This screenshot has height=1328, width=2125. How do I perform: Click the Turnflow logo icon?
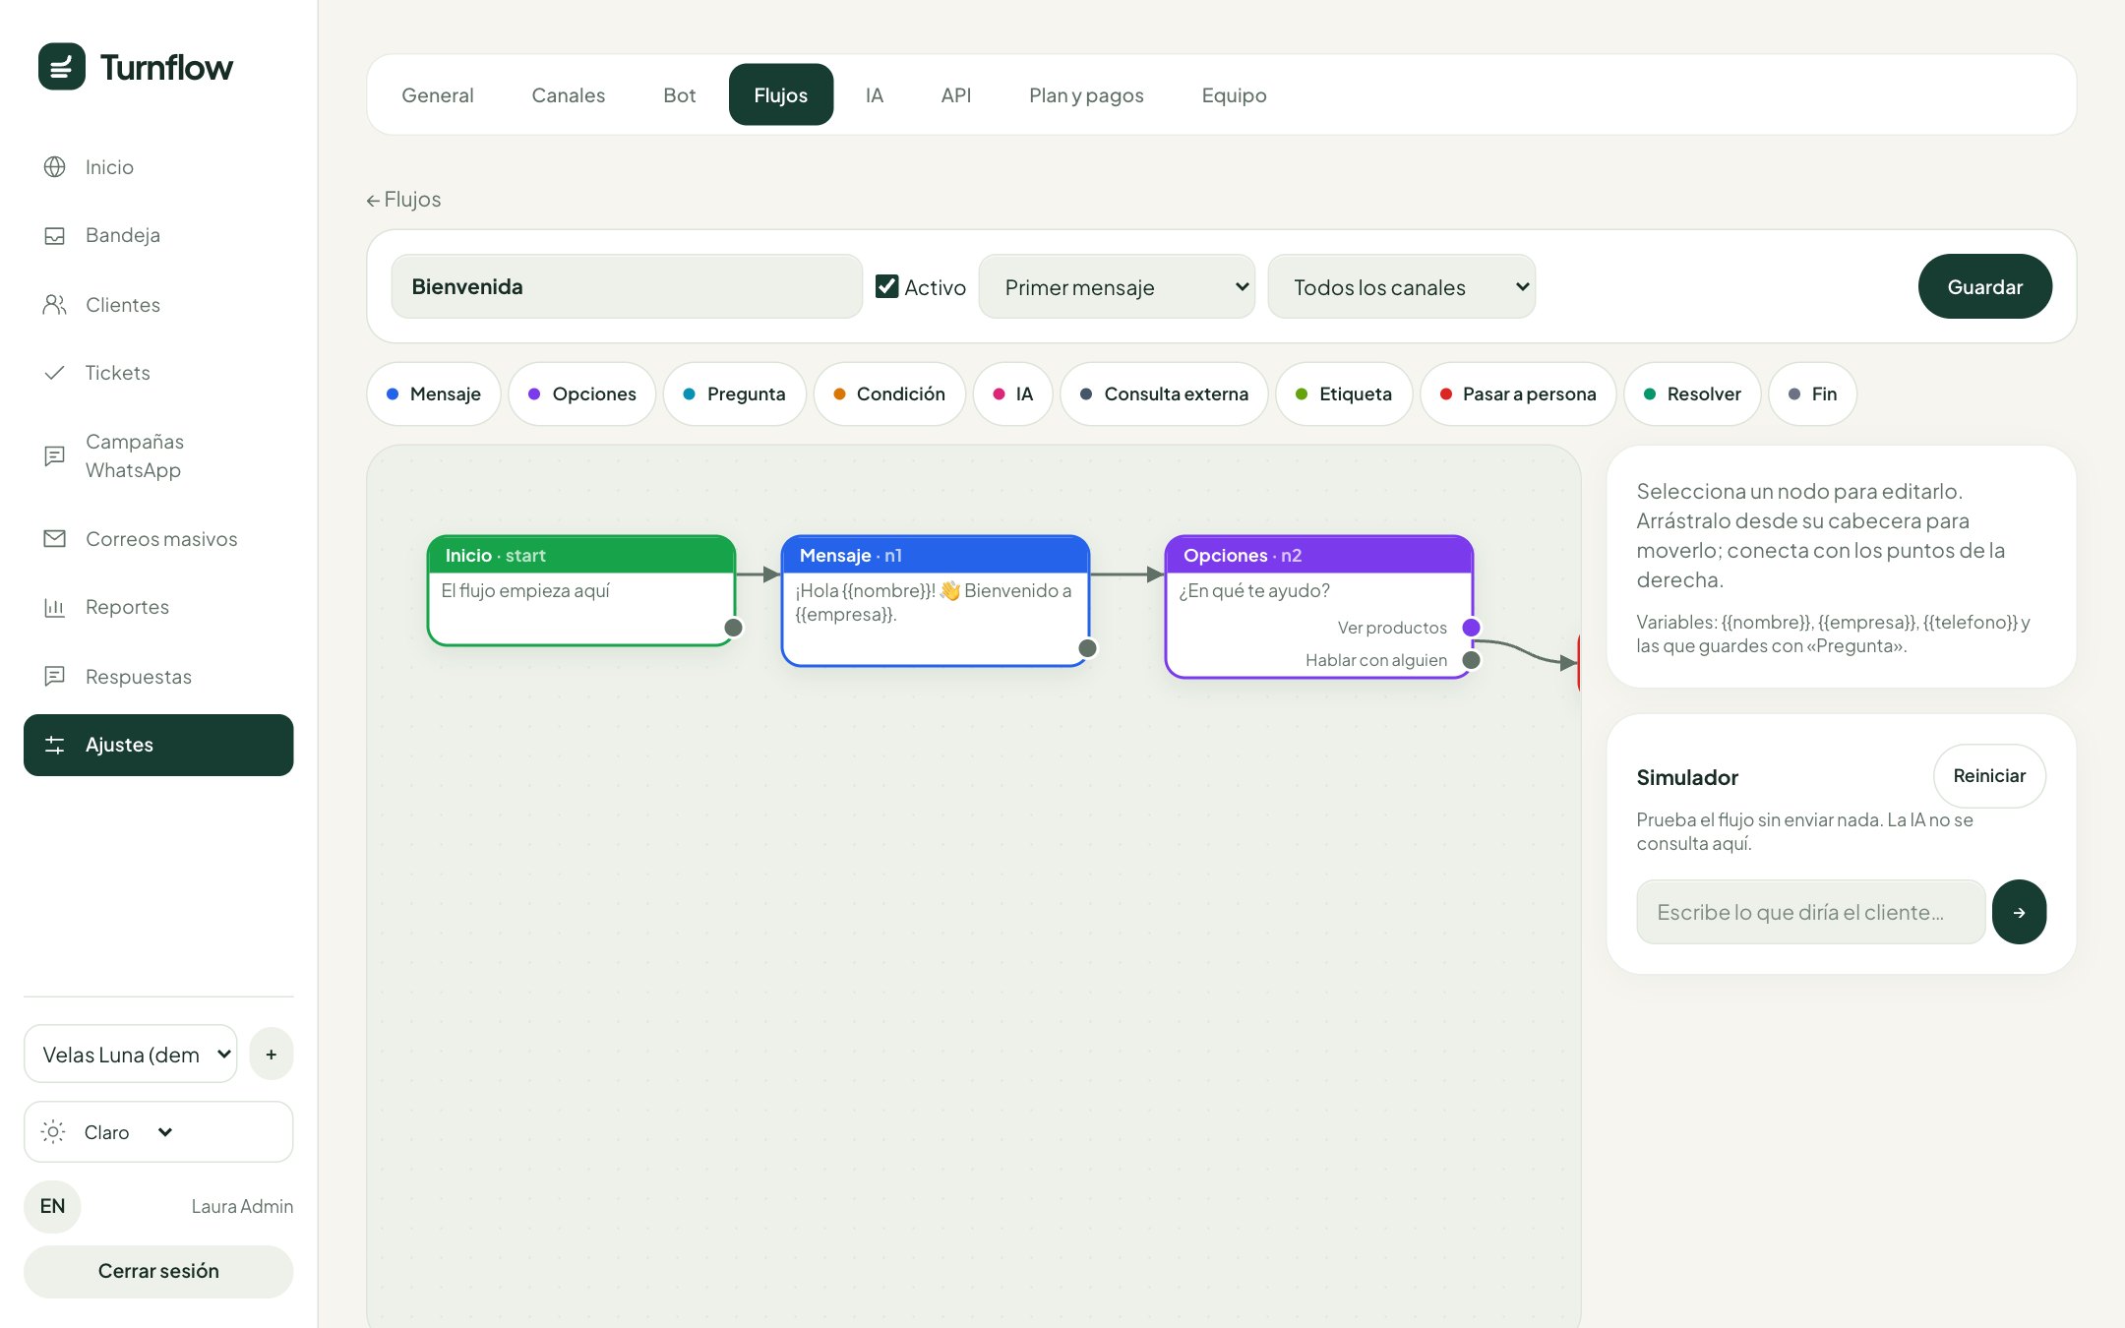(62, 67)
